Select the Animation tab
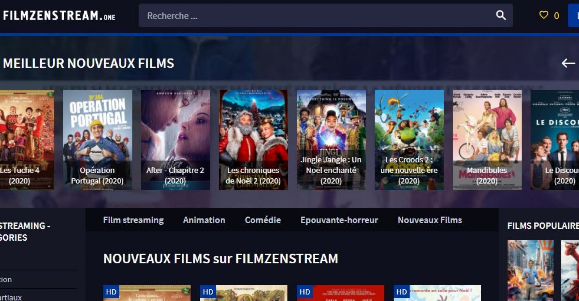The height and width of the screenshot is (301, 579). click(204, 220)
